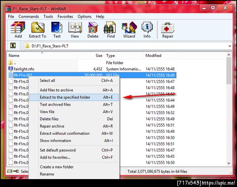The width and height of the screenshot is (237, 187).
Task: Click 'Total 3,071,090,675 bytes in 64 files'
Action: (x=157, y=172)
